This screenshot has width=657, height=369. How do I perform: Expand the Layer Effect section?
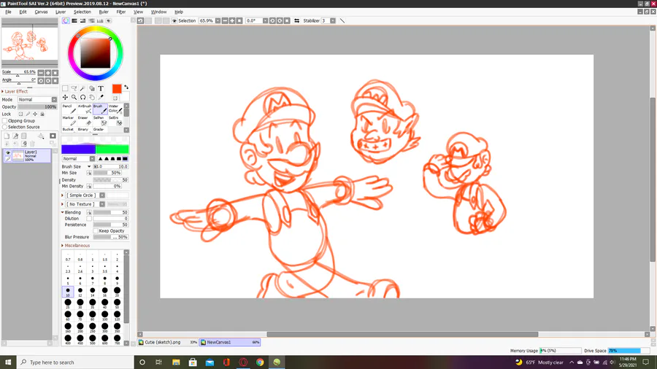click(x=15, y=91)
